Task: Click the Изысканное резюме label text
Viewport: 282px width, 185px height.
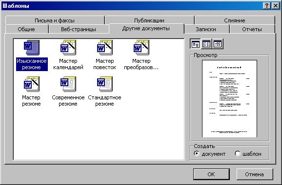Action: coord(32,64)
